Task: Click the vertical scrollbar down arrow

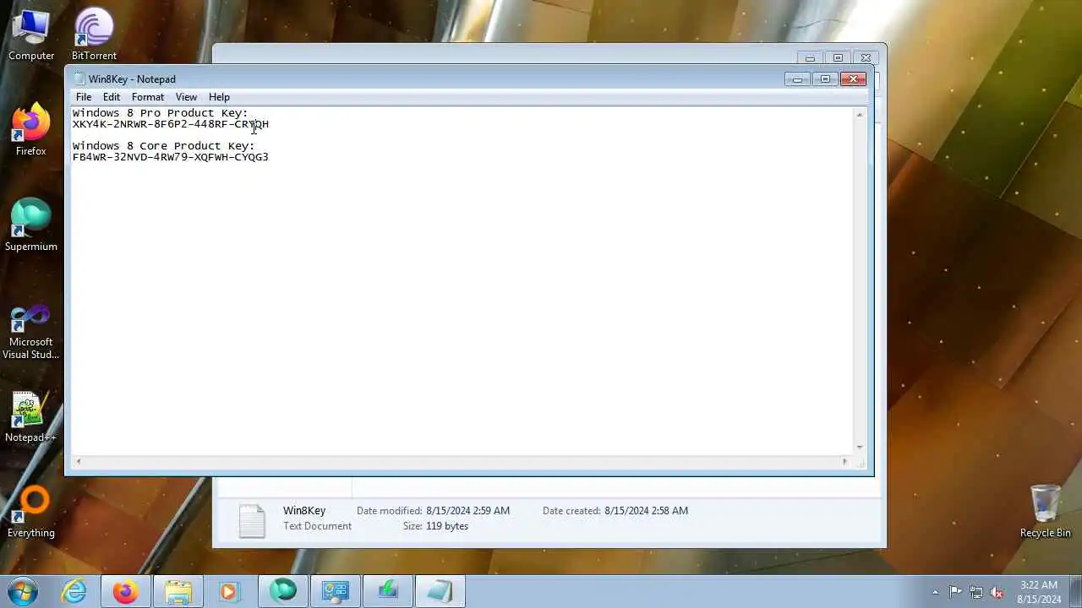Action: coord(860,448)
